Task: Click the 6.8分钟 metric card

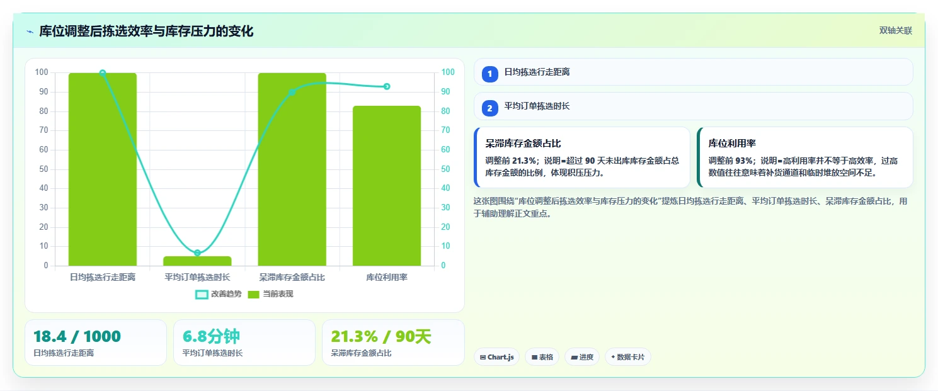Action: click(244, 343)
